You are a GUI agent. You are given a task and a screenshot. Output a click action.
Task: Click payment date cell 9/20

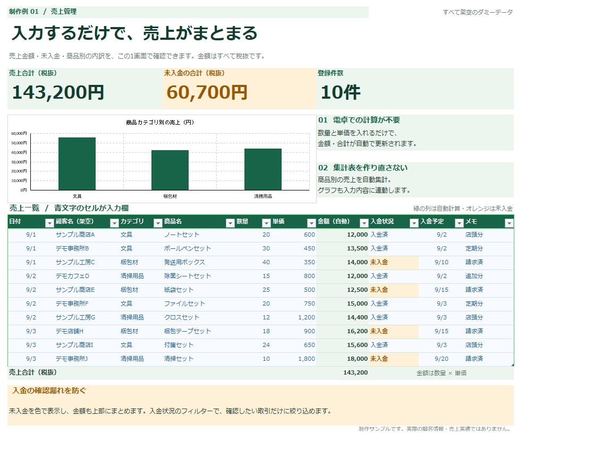click(x=442, y=359)
